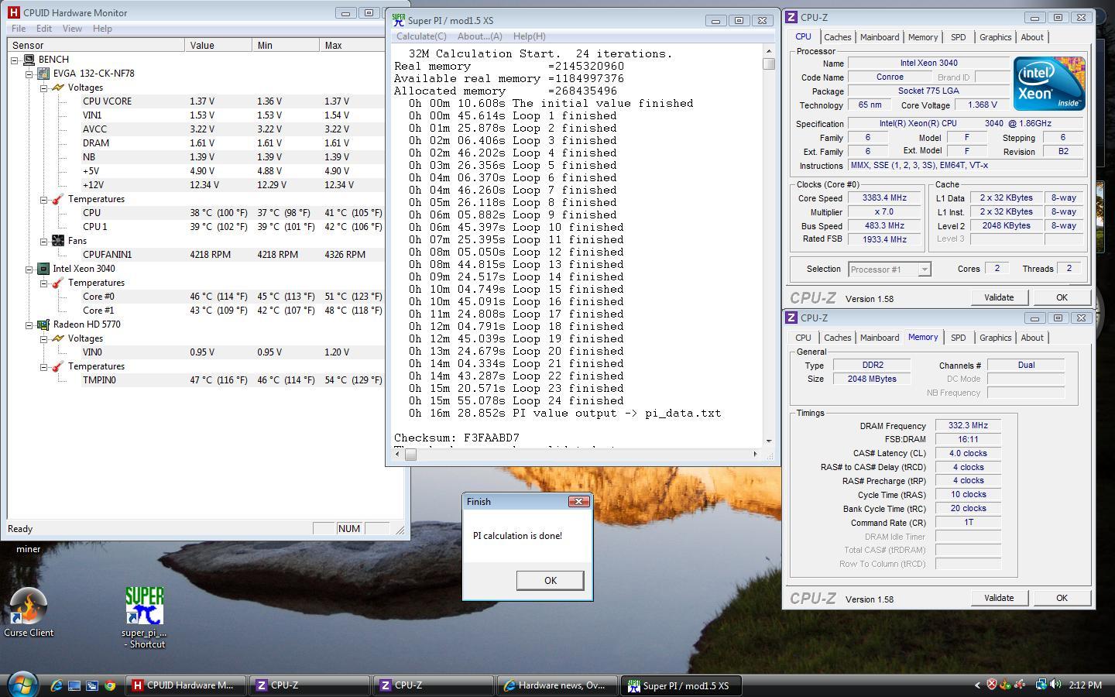
Task: Open the Windows Start orb
Action: pyautogui.click(x=22, y=685)
